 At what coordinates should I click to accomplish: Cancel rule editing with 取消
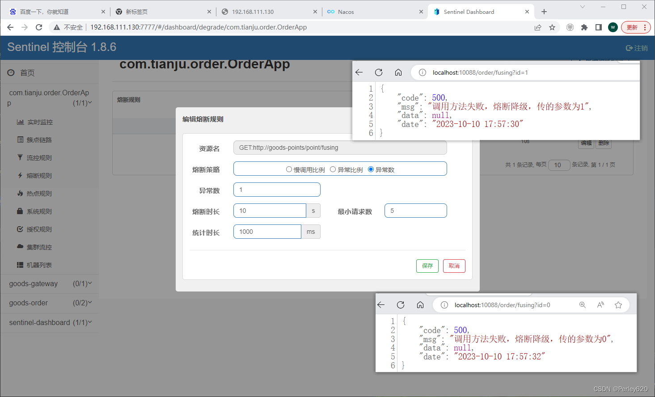454,266
